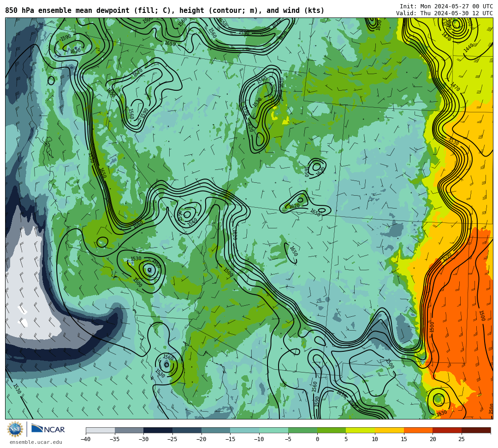Click the '20' colorbar tick label
Viewport: 498px width, 448px height.
(433, 439)
